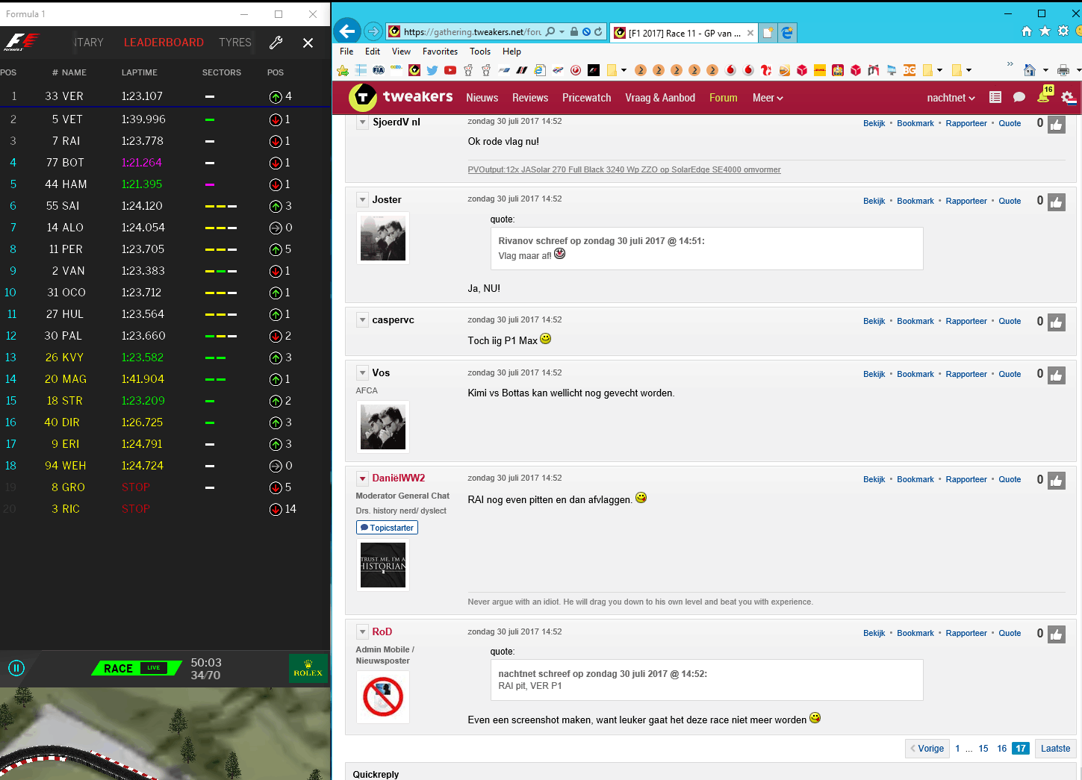Click the IE print icon in command bar
The height and width of the screenshot is (780, 1082).
(x=1063, y=70)
